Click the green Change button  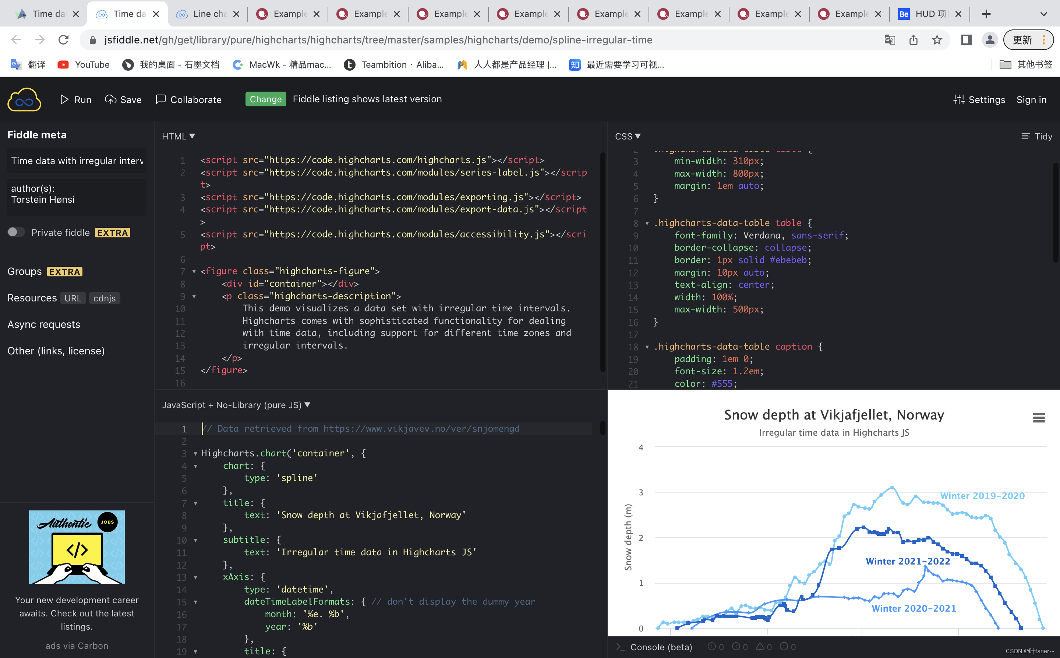(265, 99)
